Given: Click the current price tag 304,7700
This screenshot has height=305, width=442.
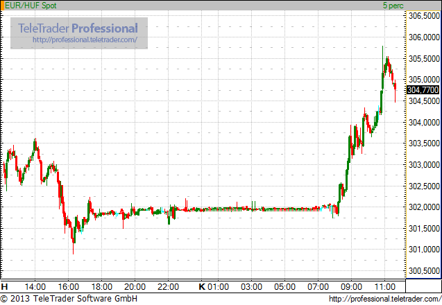Looking at the screenshot, I should 423,90.
